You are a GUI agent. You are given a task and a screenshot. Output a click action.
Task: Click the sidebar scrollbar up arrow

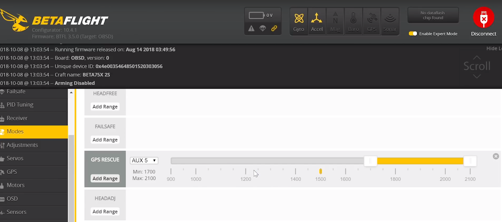[x=71, y=92]
